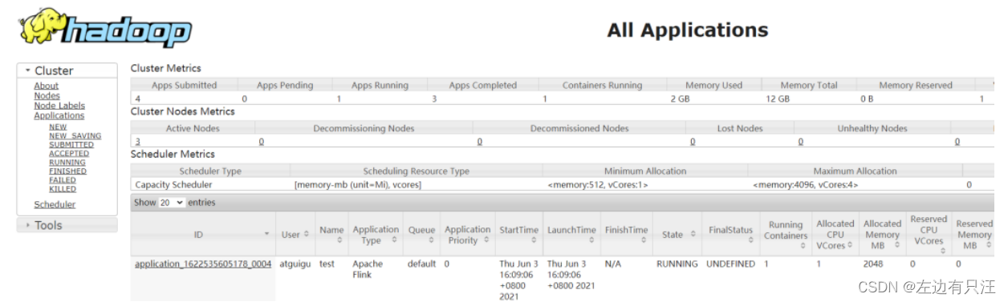The width and height of the screenshot is (1008, 302).
Task: Filter applications by FINISHED state
Action: coord(67,171)
